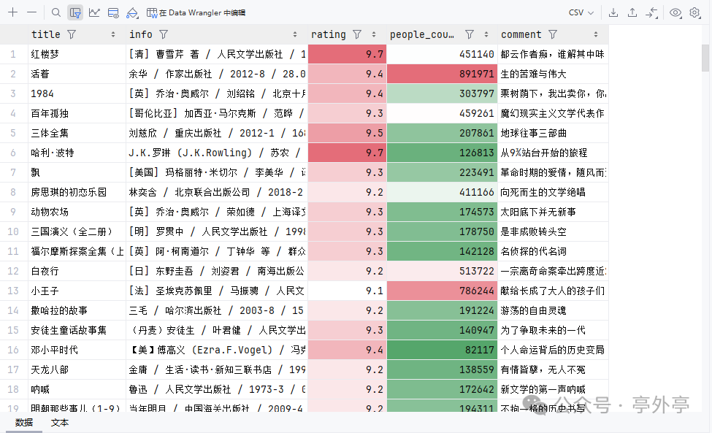
Task: Click the title cell 小王子
Action: click(77, 291)
